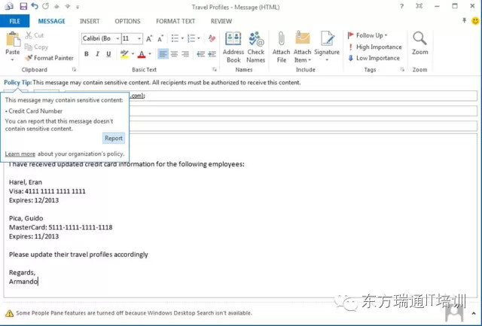Pin the ribbon with pin icon
Image resolution: width=482 pixels, height=326 pixels.
[464, 20]
